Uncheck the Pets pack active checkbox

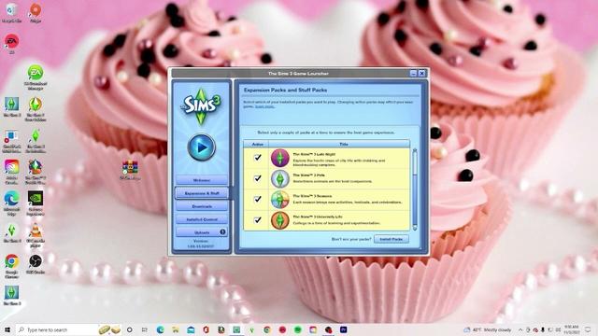(258, 178)
